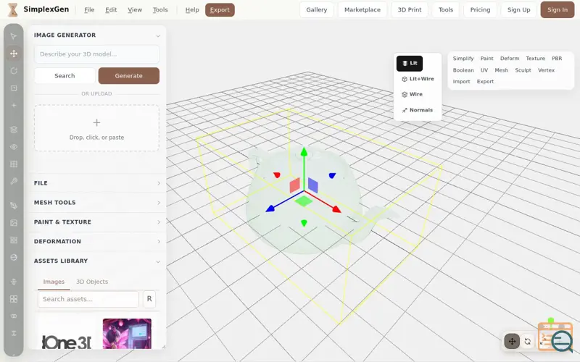The width and height of the screenshot is (580, 362).
Task: Select the pen nib paint tool in left toolbar
Action: (x=14, y=206)
